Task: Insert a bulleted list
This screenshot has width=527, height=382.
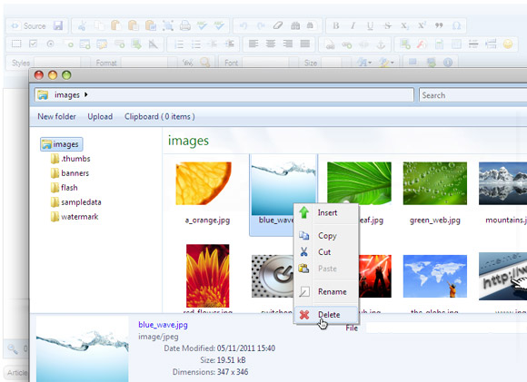Action: coord(196,44)
